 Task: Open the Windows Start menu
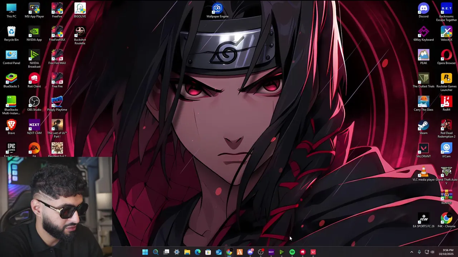[145, 252]
